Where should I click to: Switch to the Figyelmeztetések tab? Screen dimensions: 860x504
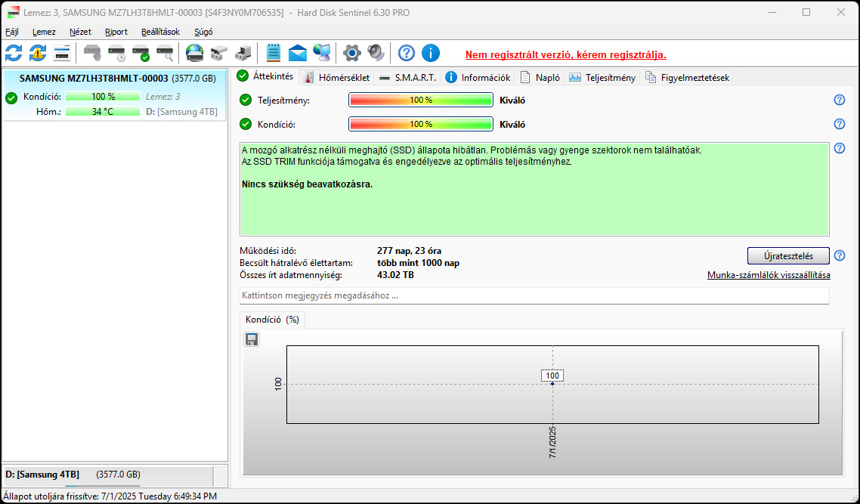pyautogui.click(x=687, y=77)
